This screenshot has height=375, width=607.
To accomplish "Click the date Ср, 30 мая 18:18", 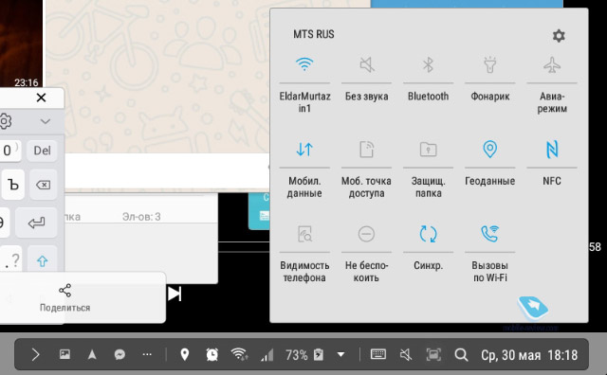I will (529, 355).
